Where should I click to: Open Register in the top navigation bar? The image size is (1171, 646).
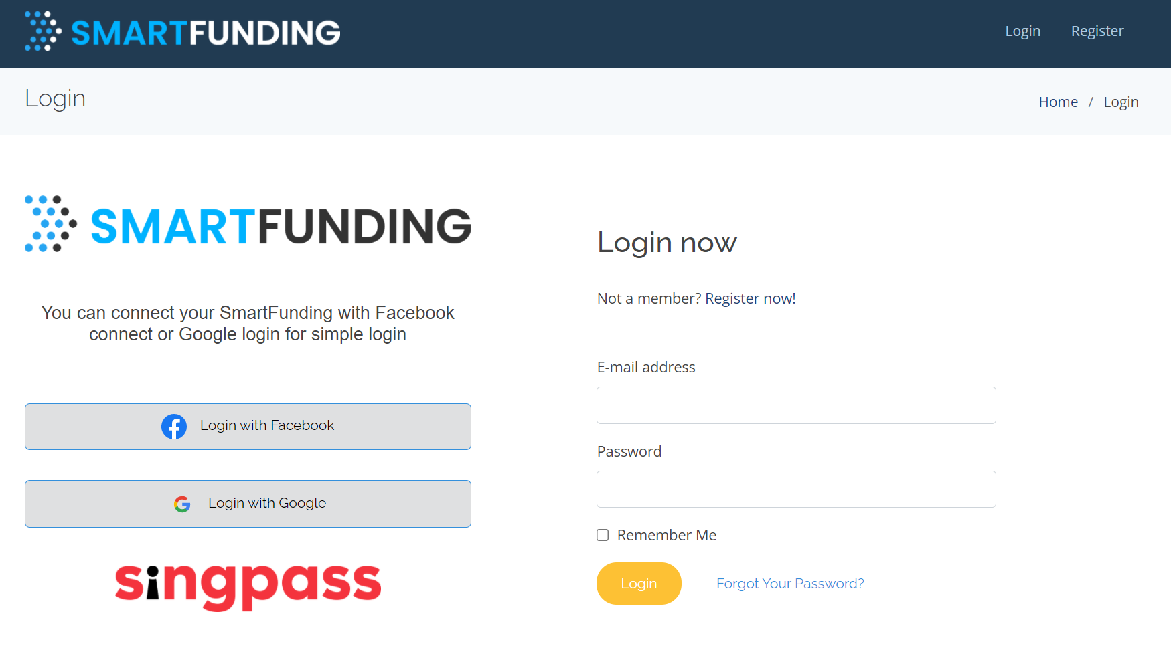[x=1097, y=31]
